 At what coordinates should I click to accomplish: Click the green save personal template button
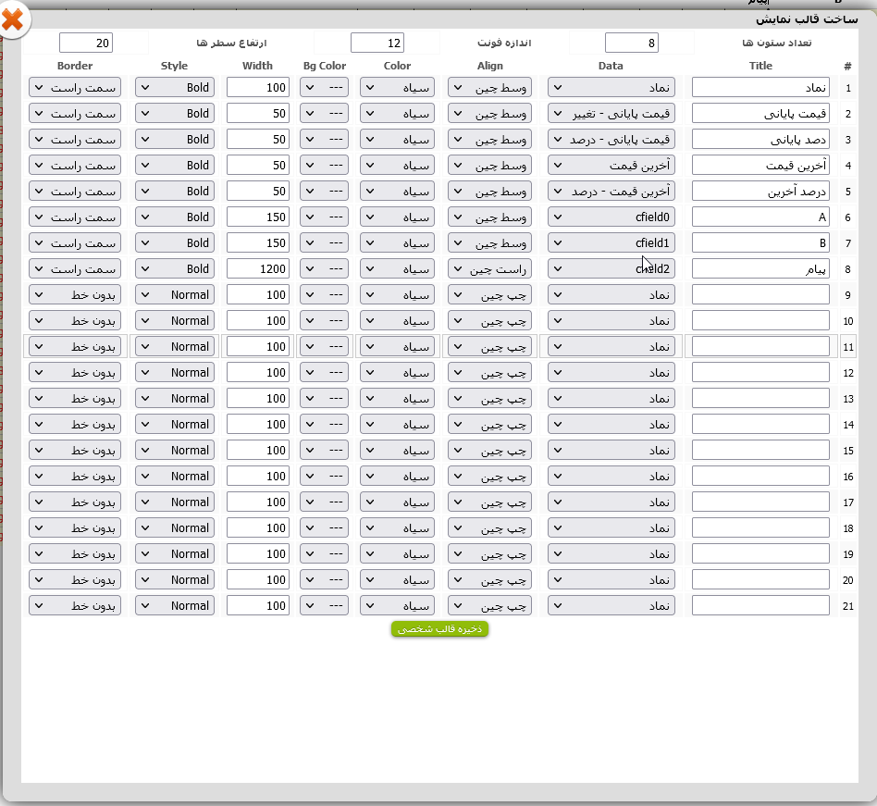click(x=439, y=629)
